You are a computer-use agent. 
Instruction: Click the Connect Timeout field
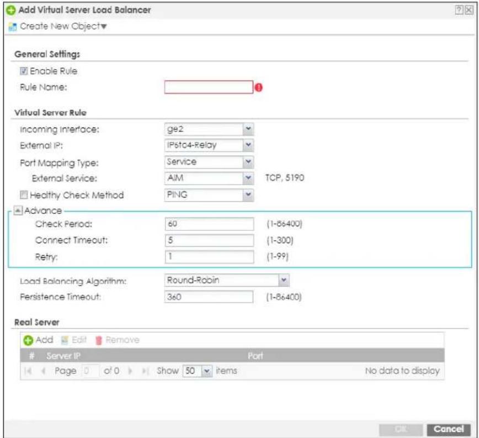(209, 240)
